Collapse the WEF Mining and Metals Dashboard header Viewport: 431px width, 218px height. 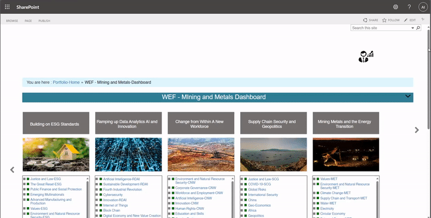pyautogui.click(x=408, y=96)
